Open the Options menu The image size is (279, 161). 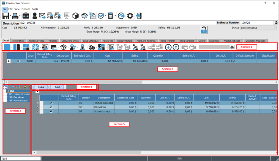(26, 9)
